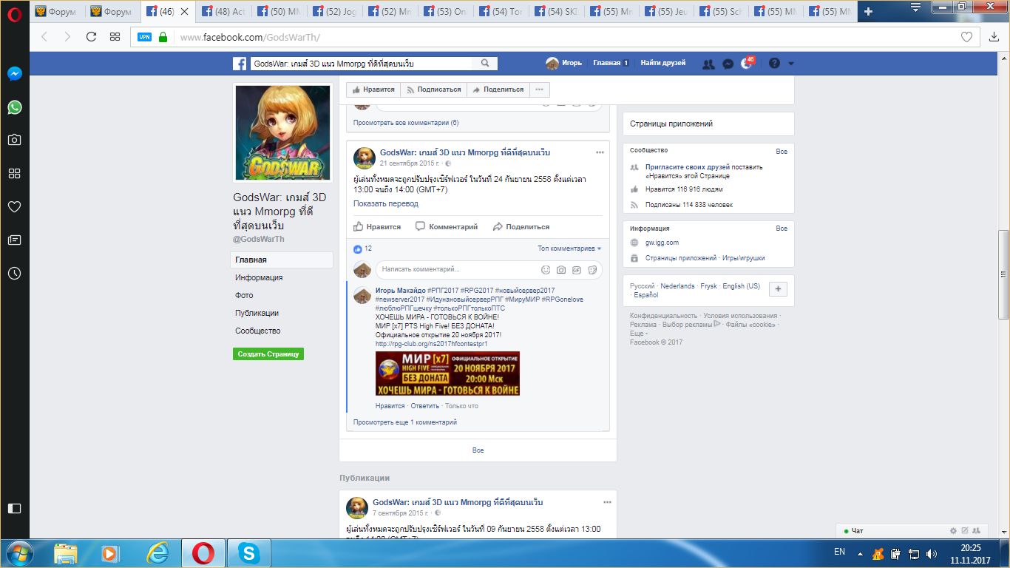The height and width of the screenshot is (568, 1010).
Task: Click the page vertical scrollbar thumb
Action: pyautogui.click(x=1003, y=274)
